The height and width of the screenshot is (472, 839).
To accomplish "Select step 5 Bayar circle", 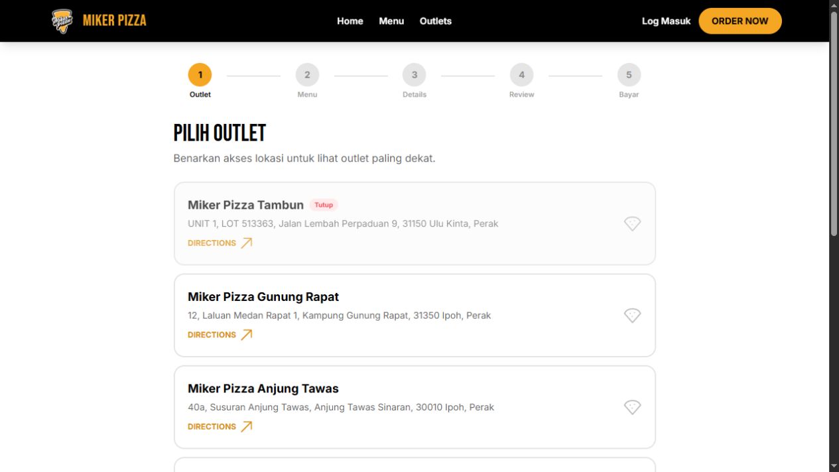I will click(x=629, y=75).
